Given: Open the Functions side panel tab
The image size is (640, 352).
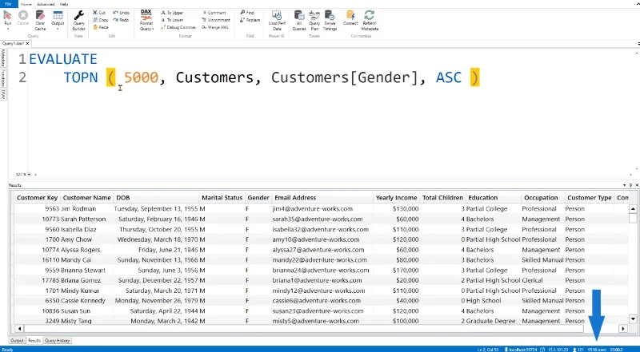Looking at the screenshot, I should pos(3,78).
